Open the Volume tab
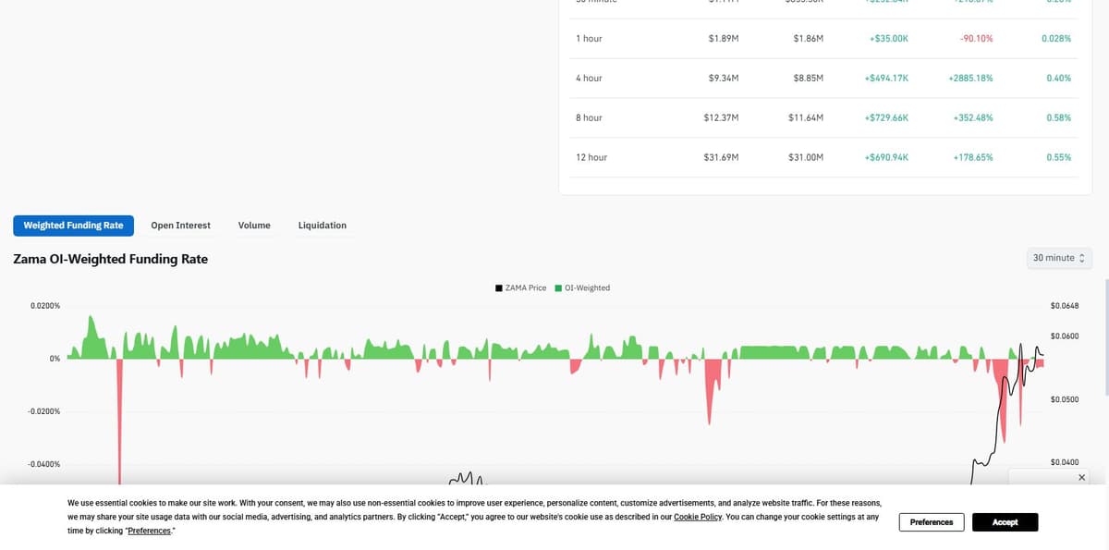 [x=254, y=226]
